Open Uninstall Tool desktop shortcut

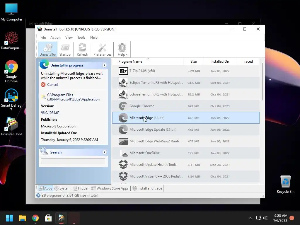11,127
